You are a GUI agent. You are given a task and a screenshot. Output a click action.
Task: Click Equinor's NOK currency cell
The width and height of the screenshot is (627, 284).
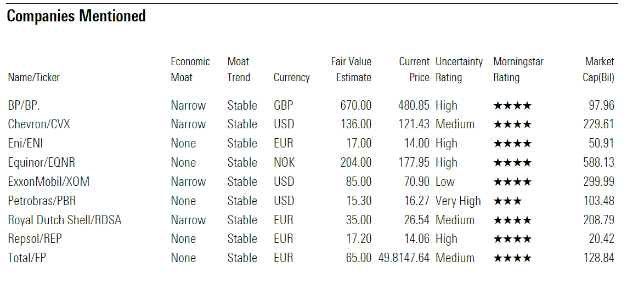[284, 163]
